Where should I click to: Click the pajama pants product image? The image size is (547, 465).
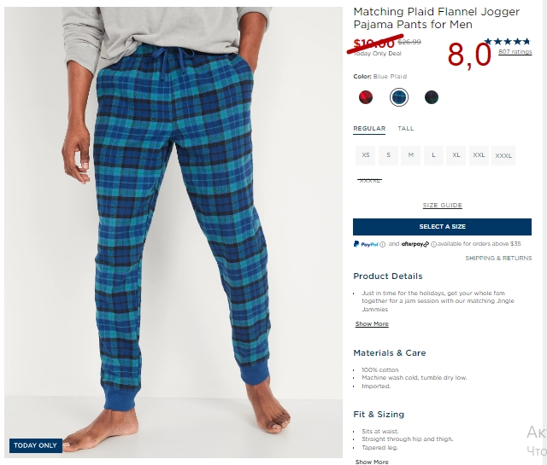[174, 232]
